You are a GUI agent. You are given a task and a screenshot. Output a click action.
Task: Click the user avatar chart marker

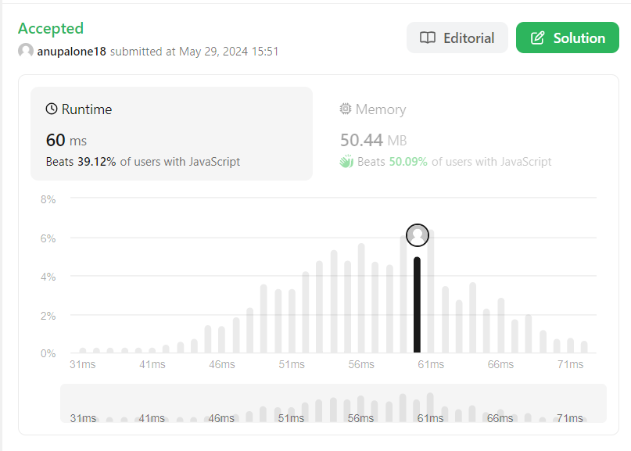(x=418, y=235)
